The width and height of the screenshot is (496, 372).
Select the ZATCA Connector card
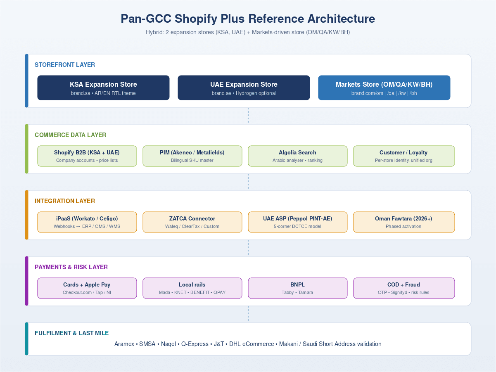192,222
